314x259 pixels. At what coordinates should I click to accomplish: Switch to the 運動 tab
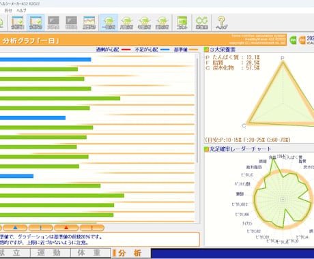click(x=51, y=253)
